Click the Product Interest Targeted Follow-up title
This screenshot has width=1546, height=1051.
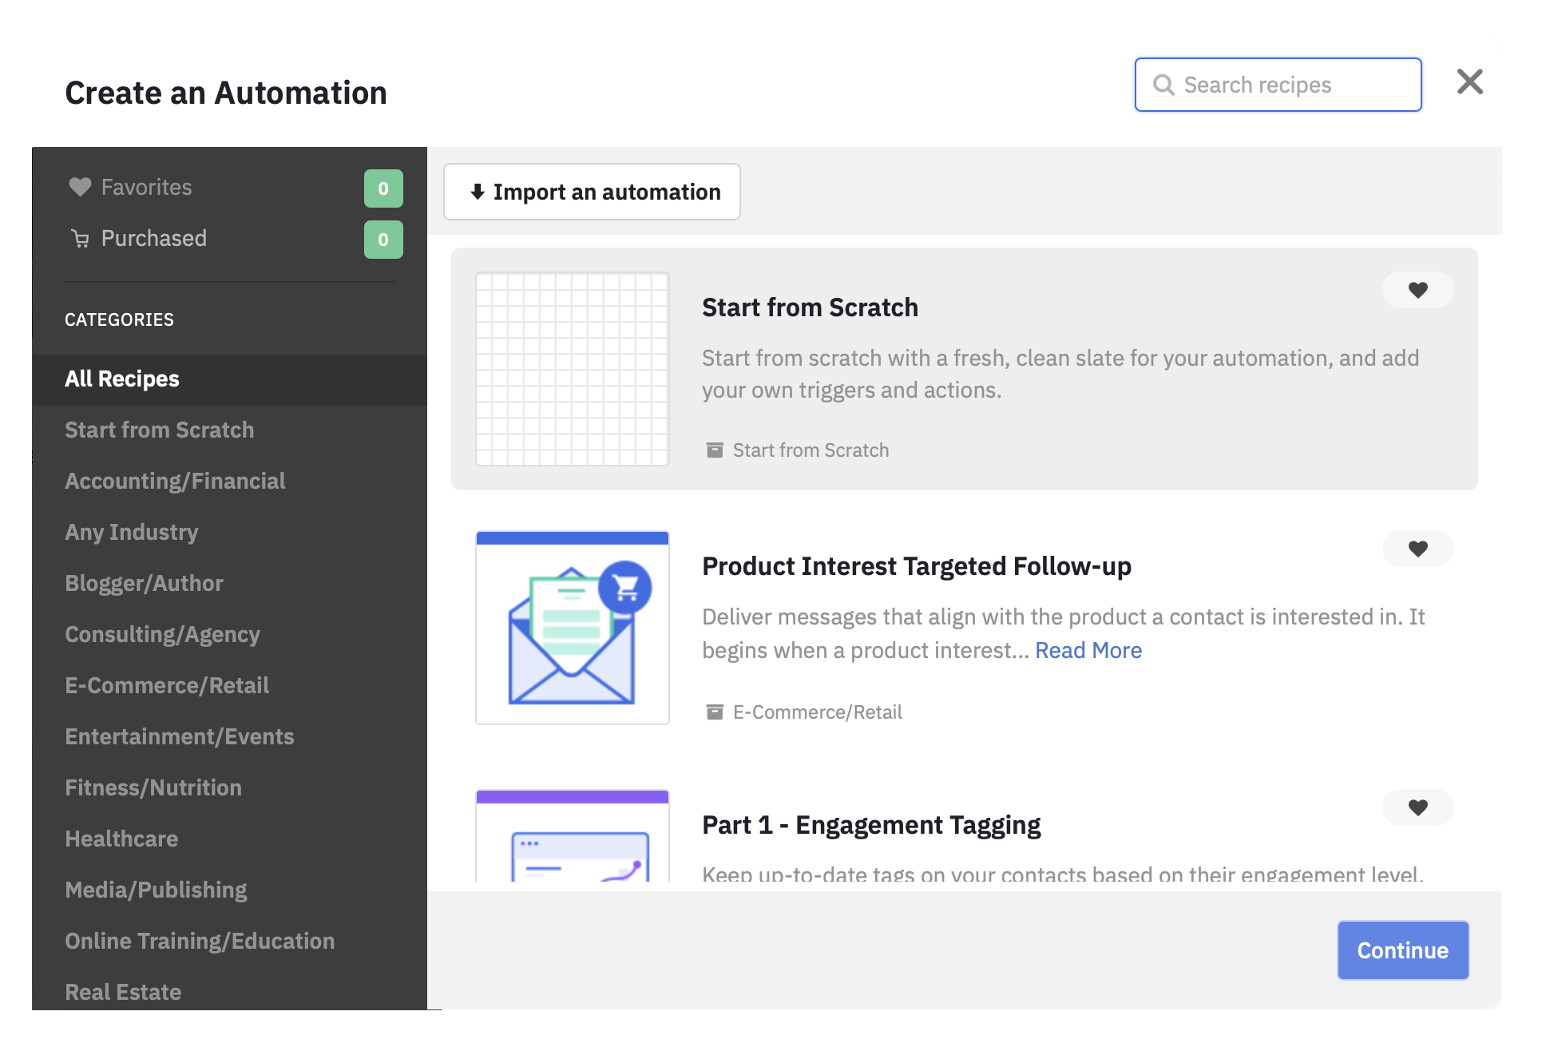coord(916,566)
